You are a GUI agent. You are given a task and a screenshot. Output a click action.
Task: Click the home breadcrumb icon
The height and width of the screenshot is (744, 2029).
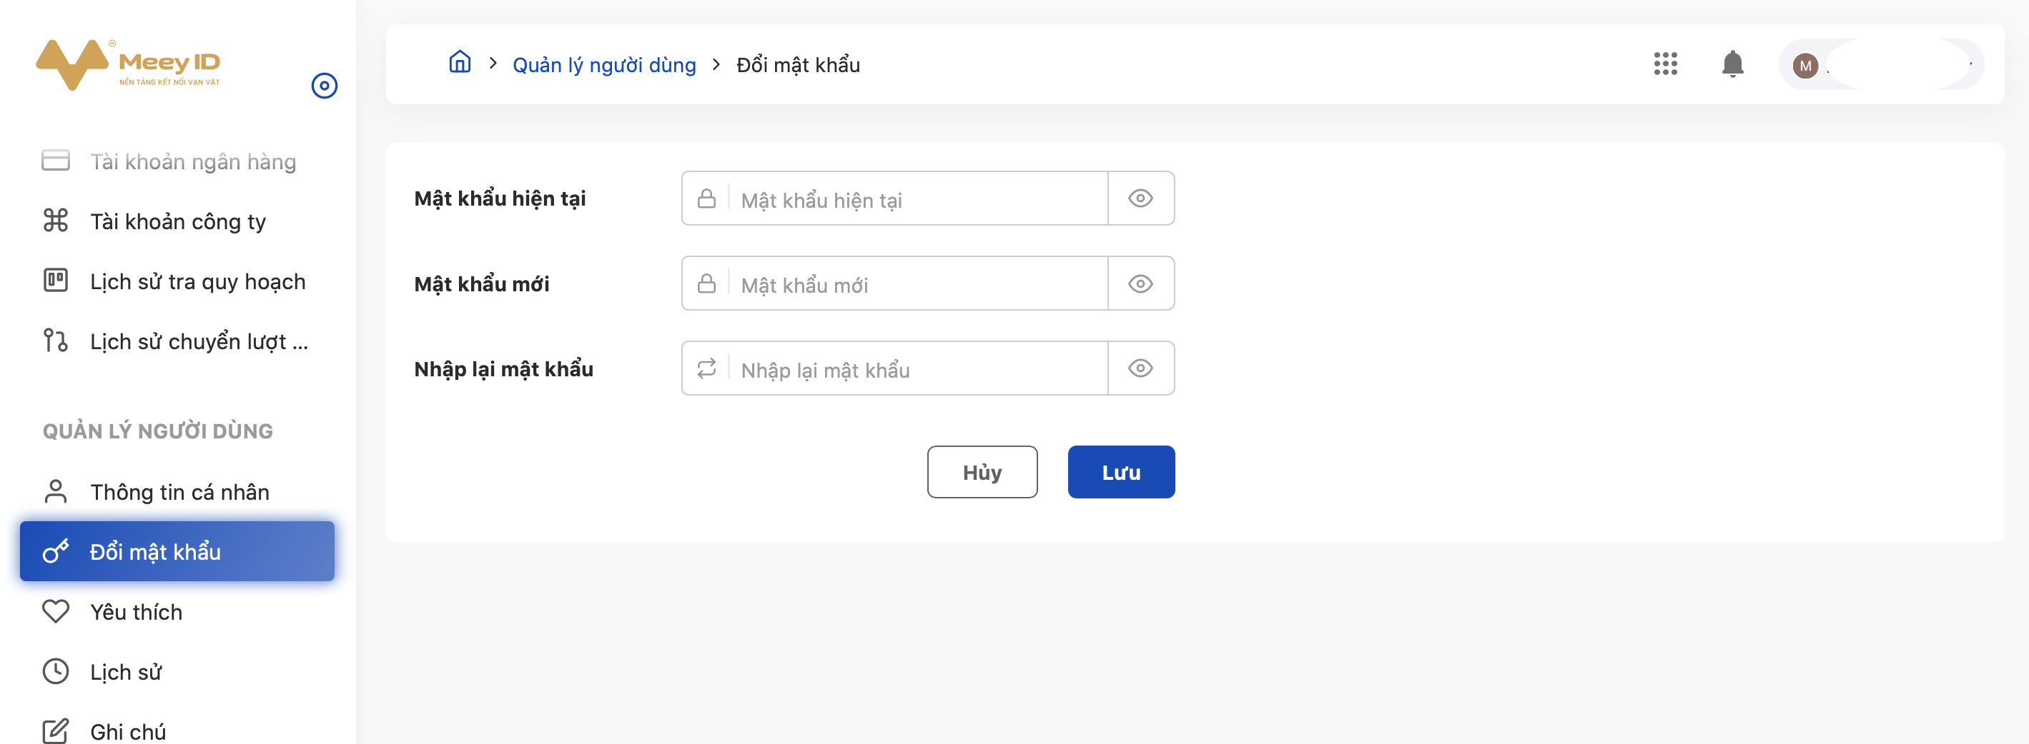(459, 63)
